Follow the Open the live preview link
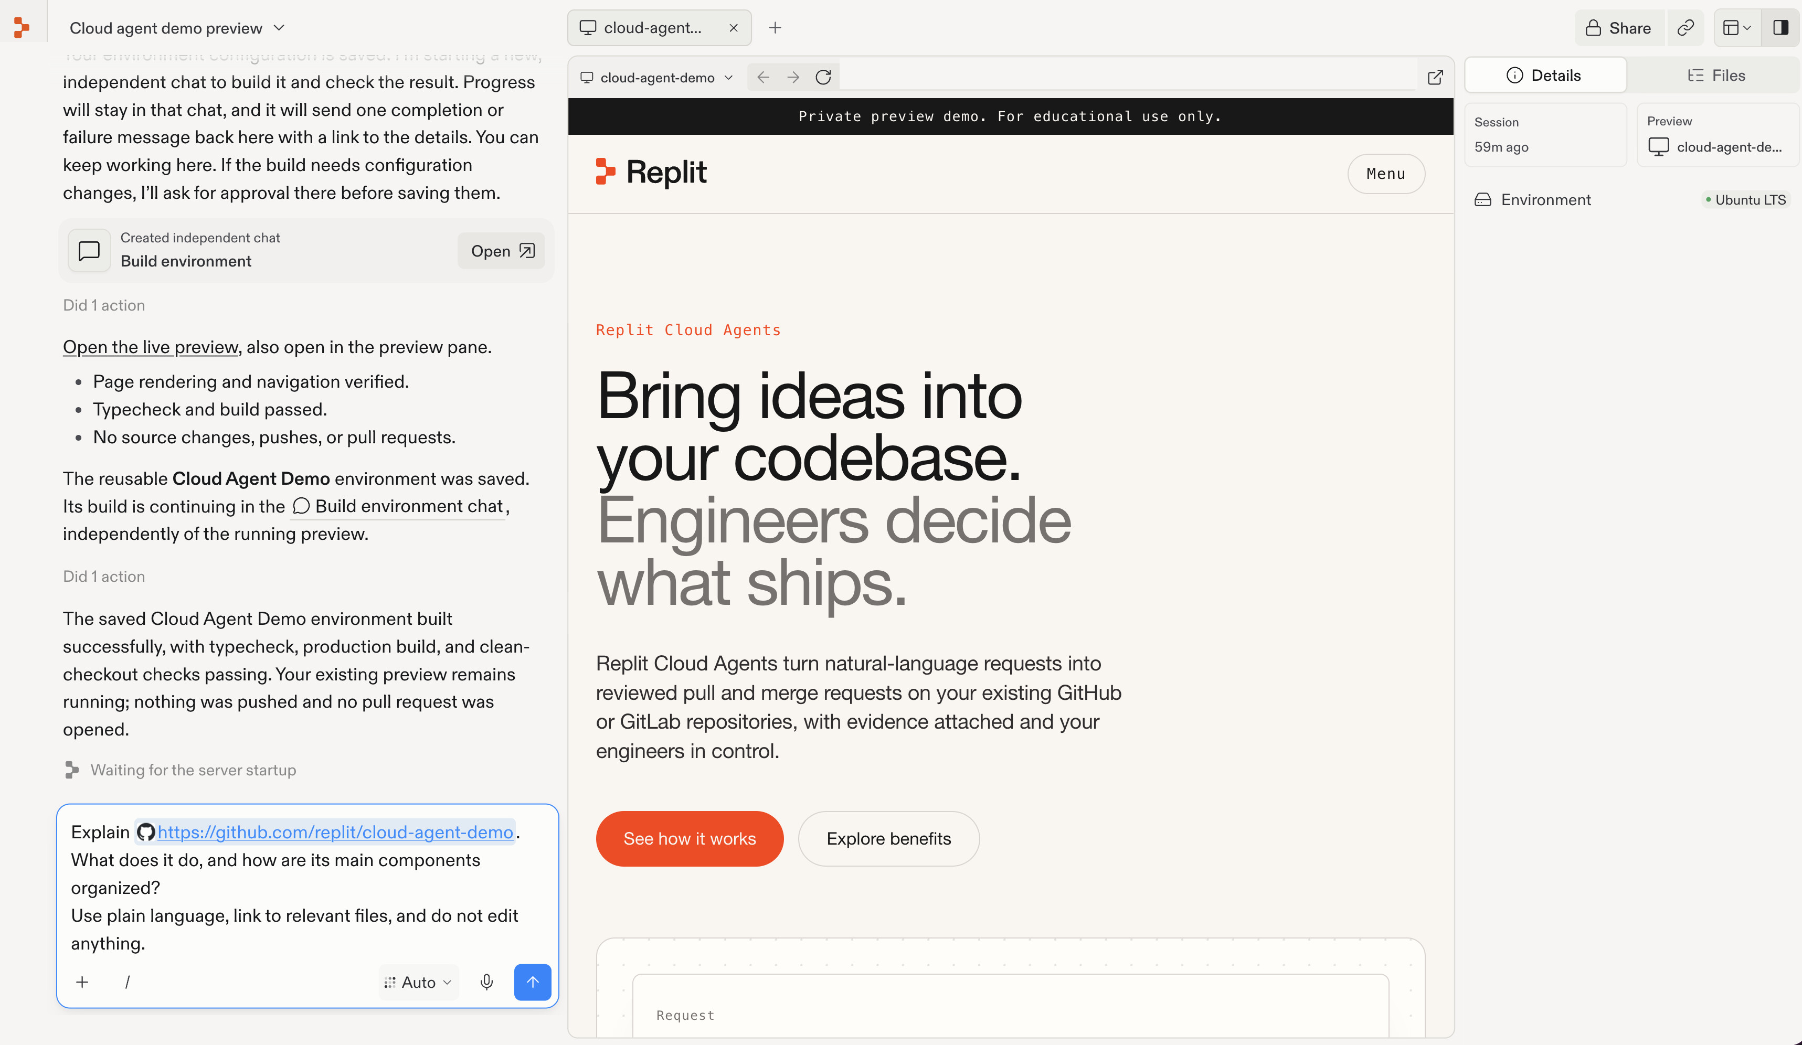Screen dimensions: 1802x1045 pos(150,347)
